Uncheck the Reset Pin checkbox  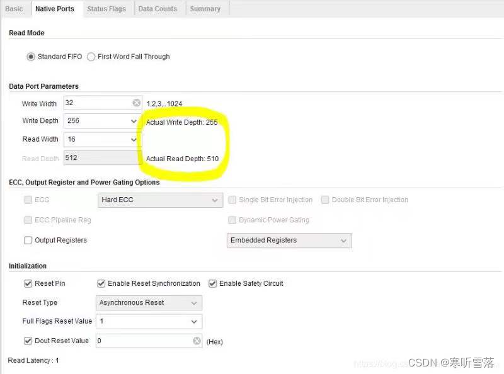28,284
